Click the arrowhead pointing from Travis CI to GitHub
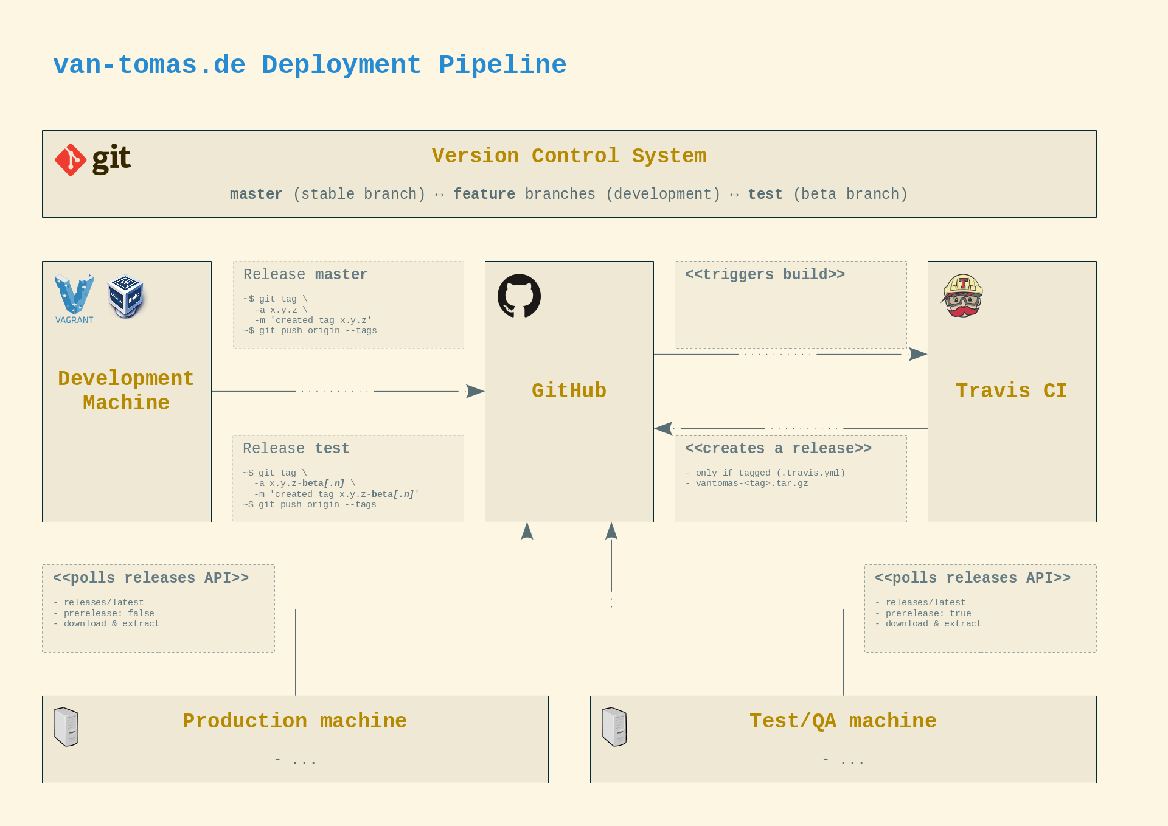The height and width of the screenshot is (826, 1168). (x=664, y=428)
